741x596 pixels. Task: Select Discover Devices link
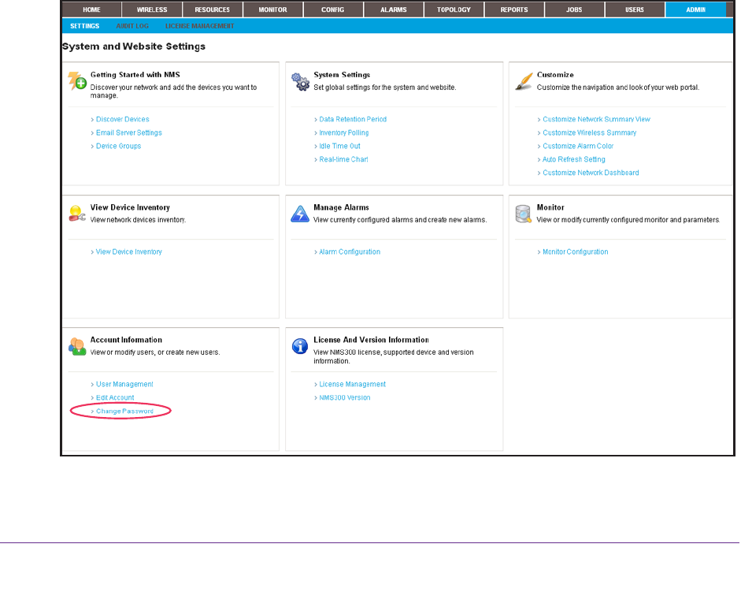tap(123, 119)
